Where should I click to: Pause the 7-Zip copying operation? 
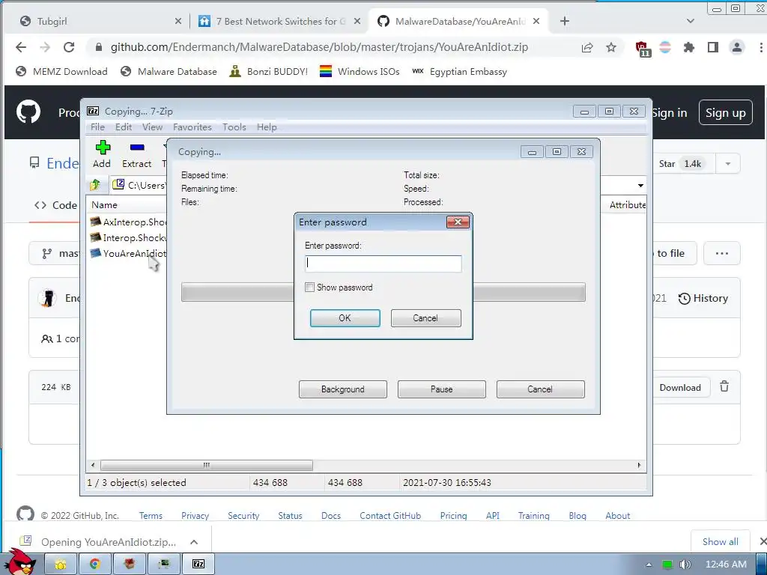pos(442,389)
